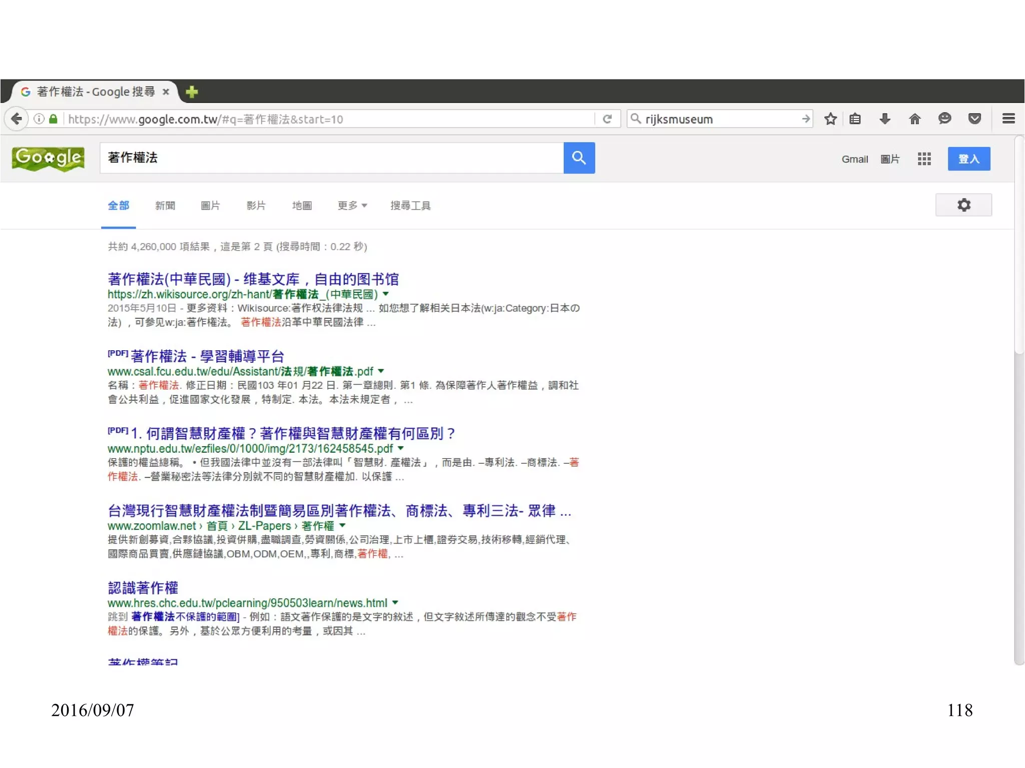Image resolution: width=1025 pixels, height=768 pixels.
Task: Click the blue 登入 sign-in button
Action: point(968,159)
